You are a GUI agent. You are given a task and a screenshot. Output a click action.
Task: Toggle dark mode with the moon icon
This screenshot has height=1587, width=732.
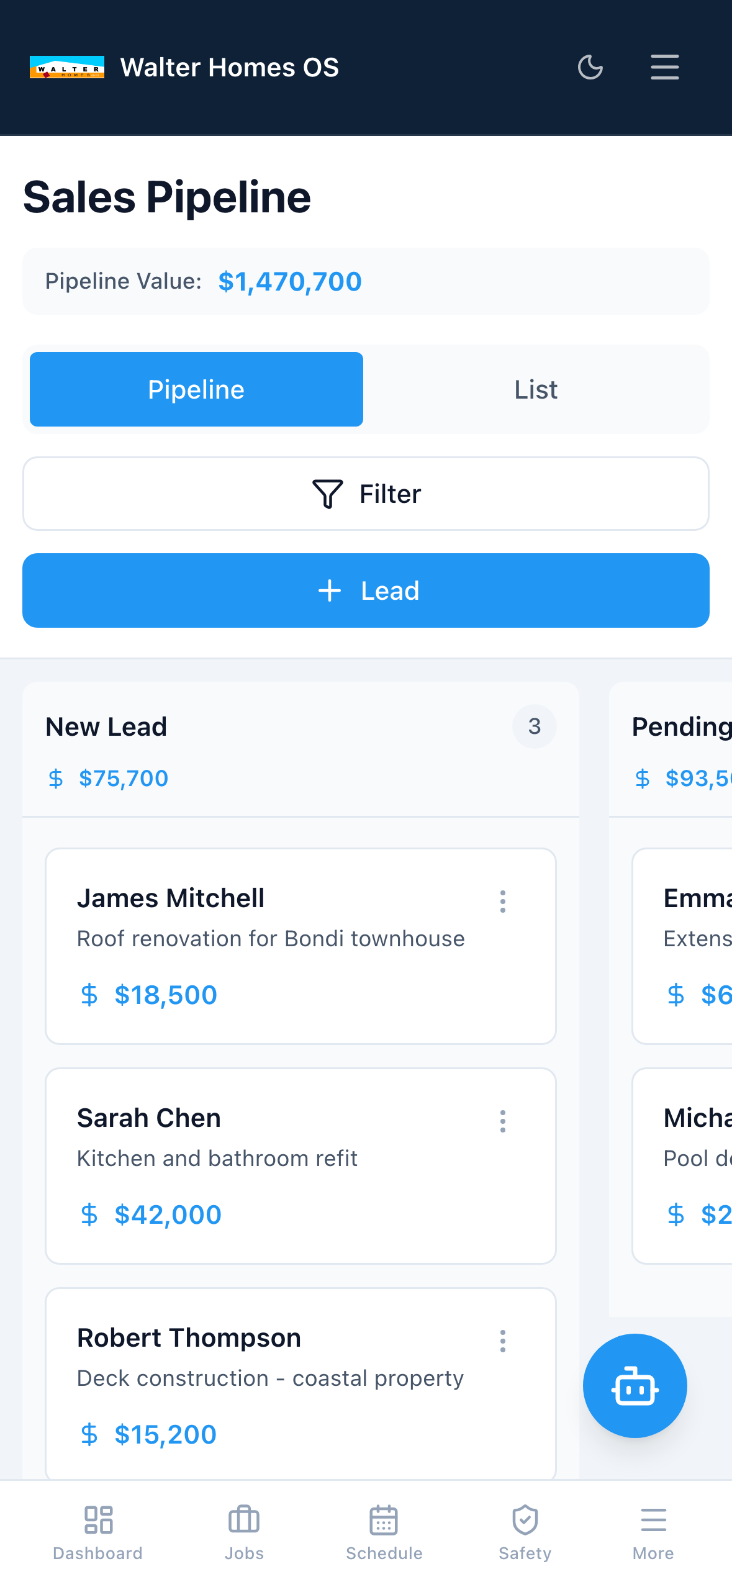tap(590, 67)
